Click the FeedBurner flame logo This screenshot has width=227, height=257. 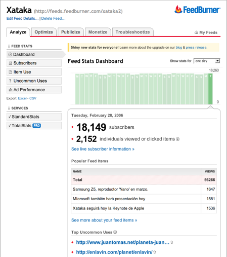[178, 10]
